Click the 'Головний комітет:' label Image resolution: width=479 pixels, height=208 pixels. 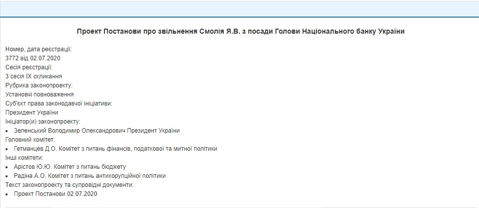[x=30, y=140]
